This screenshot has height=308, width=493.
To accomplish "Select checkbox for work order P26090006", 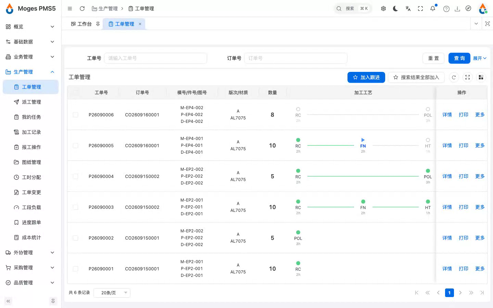I will tap(76, 115).
